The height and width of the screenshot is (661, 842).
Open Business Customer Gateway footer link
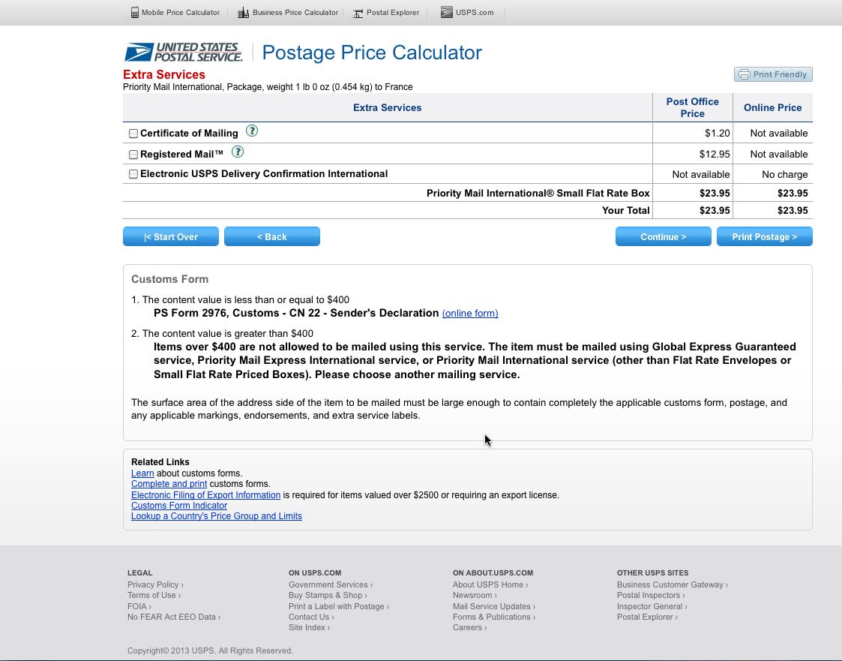tap(673, 584)
